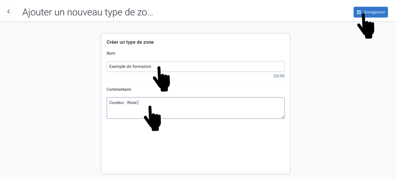
Task: Click the word "Couleur" in the comment box
Action: pyautogui.click(x=117, y=103)
